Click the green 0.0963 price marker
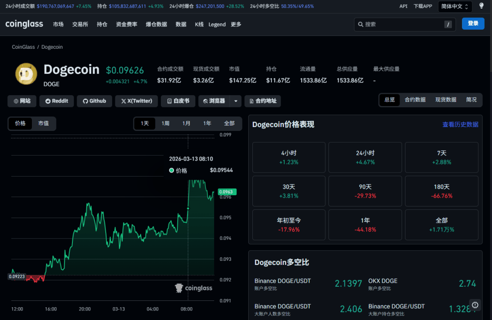Viewport: 492px width, 320px height. pyautogui.click(x=225, y=192)
